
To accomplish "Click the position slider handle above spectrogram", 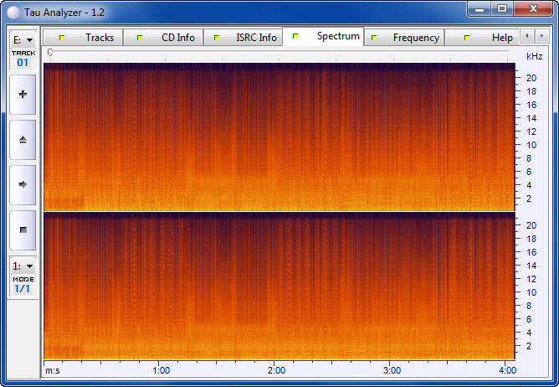I will pyautogui.click(x=50, y=53).
